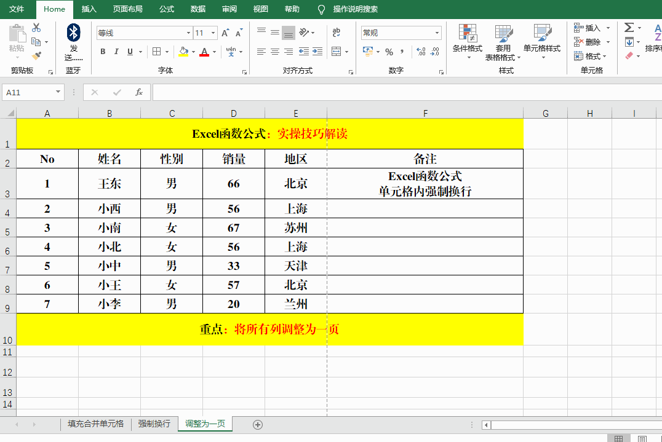Open the 强制换行 sheet tab
662x442 pixels.
(x=154, y=424)
